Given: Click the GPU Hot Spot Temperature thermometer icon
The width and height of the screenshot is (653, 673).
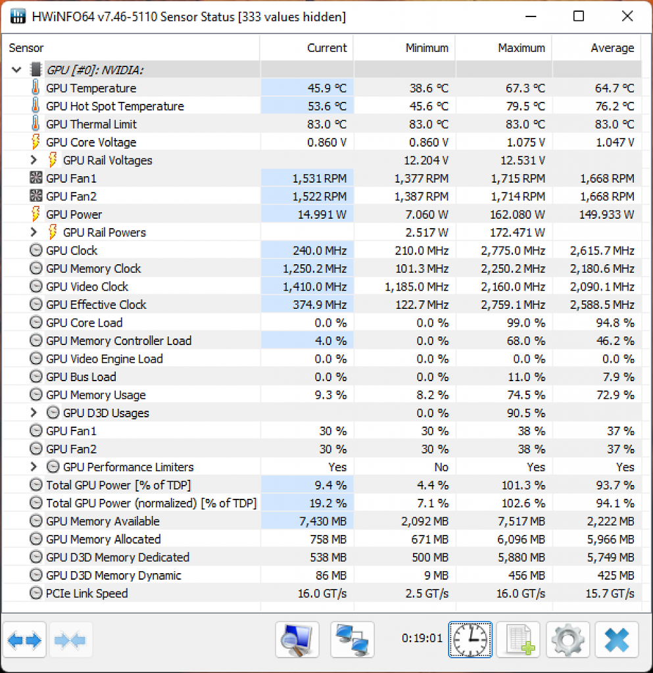Looking at the screenshot, I should click(36, 106).
